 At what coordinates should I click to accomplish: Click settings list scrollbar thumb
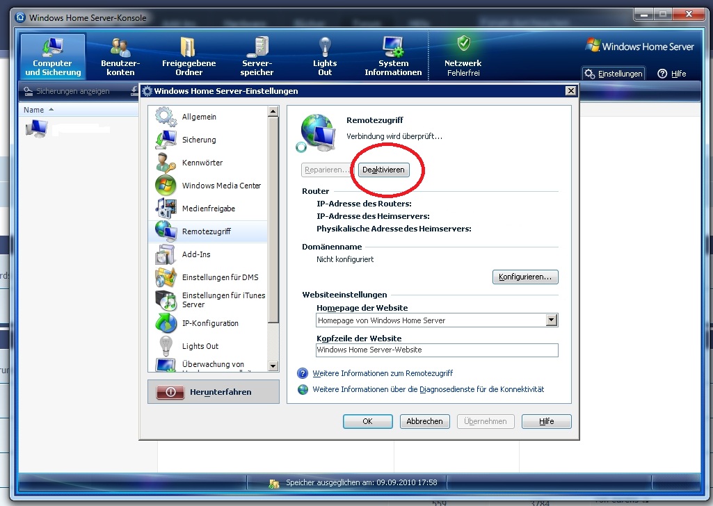click(x=273, y=220)
